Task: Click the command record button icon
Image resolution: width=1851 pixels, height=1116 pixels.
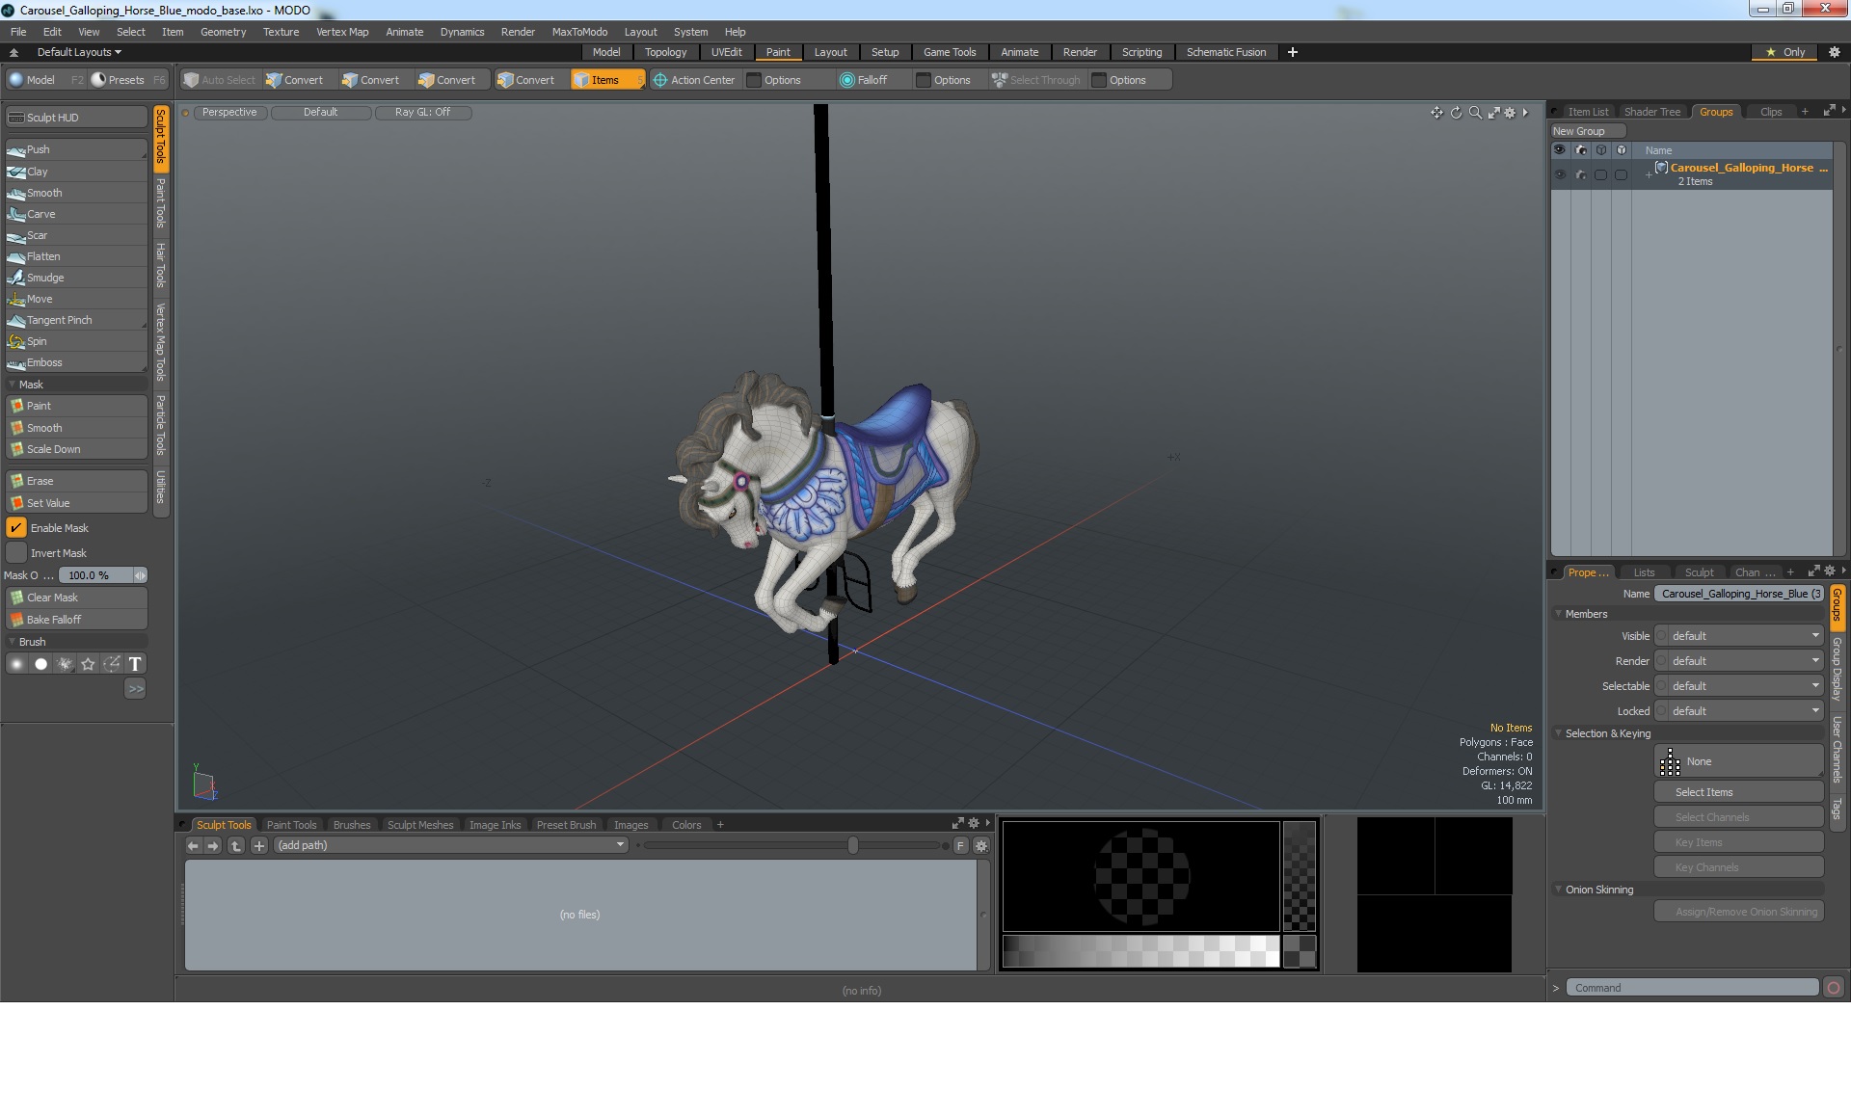Action: point(1834,988)
